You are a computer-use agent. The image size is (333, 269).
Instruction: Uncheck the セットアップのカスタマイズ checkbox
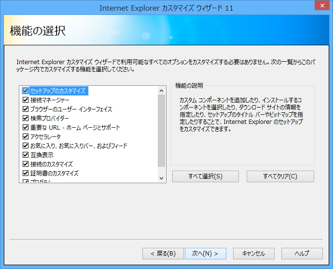26,91
